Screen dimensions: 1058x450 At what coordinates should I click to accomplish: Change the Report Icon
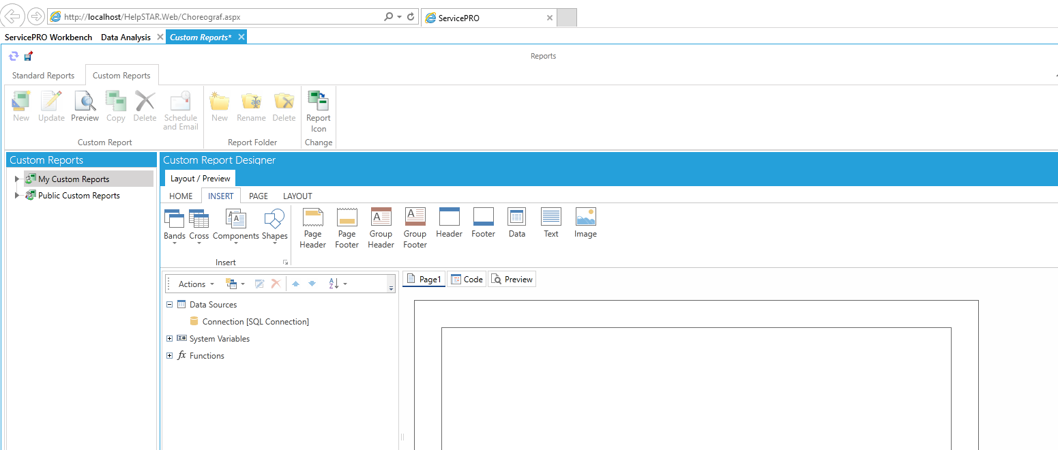click(319, 112)
